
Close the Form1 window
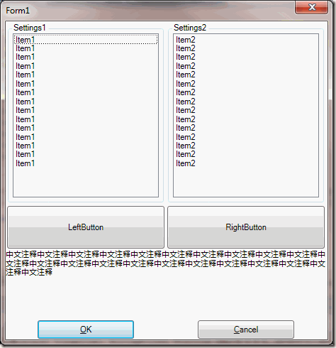pyautogui.click(x=312, y=7)
